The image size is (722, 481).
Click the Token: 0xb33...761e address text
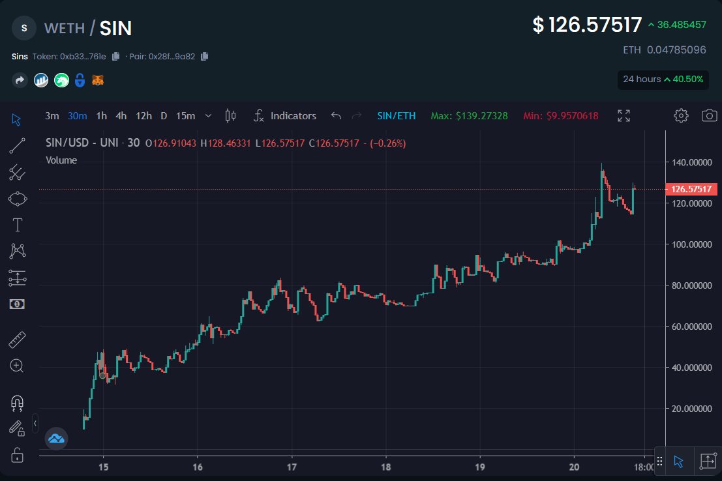pos(69,57)
